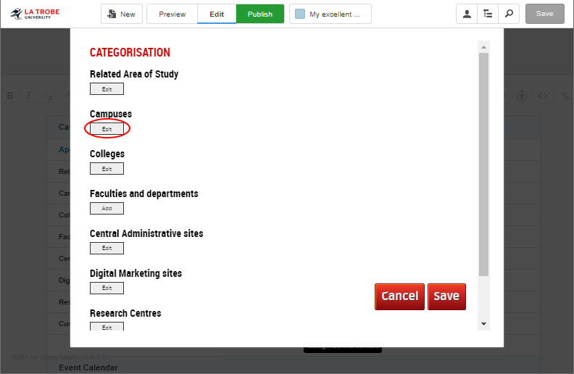574x374 pixels.
Task: Click Edit under Campuses
Action: [107, 129]
